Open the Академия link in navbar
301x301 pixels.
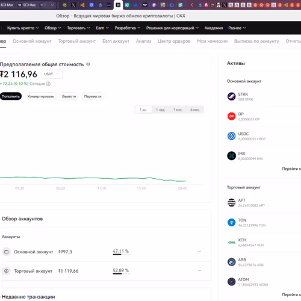coord(214,28)
